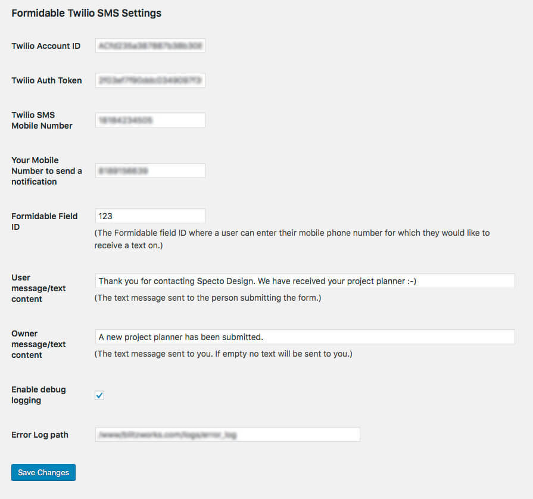Click the "Formidable Field ID" label
Screen dimensions: 533x499
[x=44, y=221]
